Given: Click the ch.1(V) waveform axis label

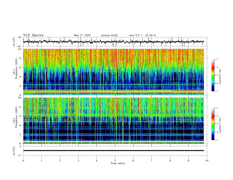Looking at the screenshot, I should point(14,42).
